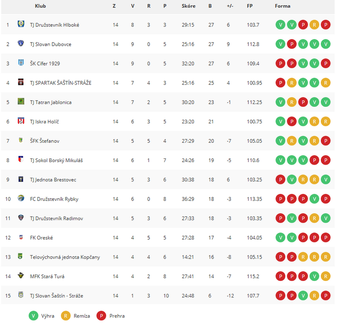Sort table by the FP column header
The image size is (337, 333).
(250, 6)
